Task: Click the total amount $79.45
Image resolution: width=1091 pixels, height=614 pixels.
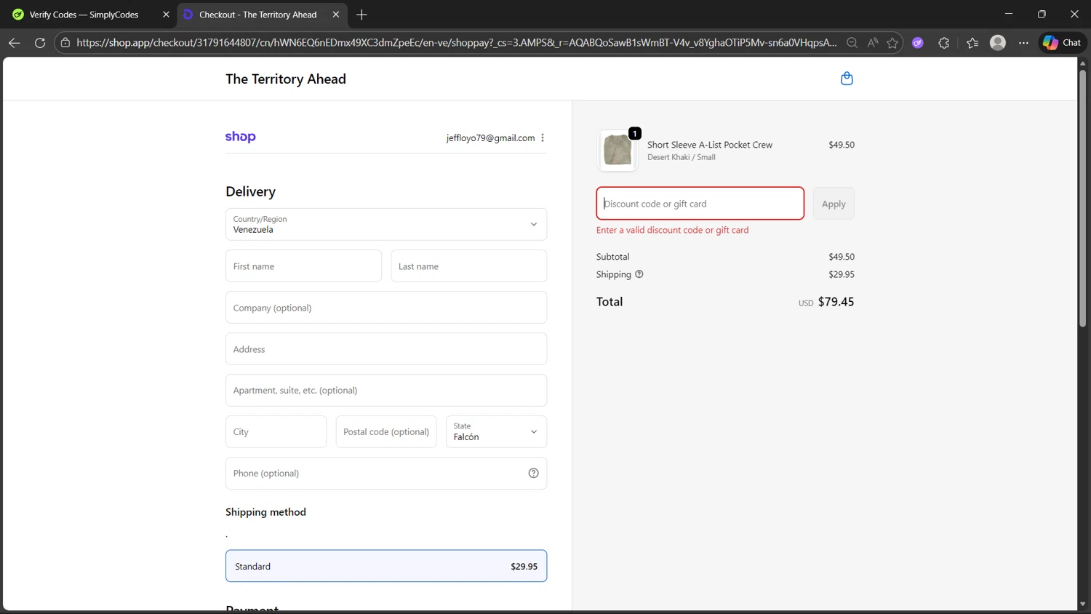Action: tap(836, 302)
